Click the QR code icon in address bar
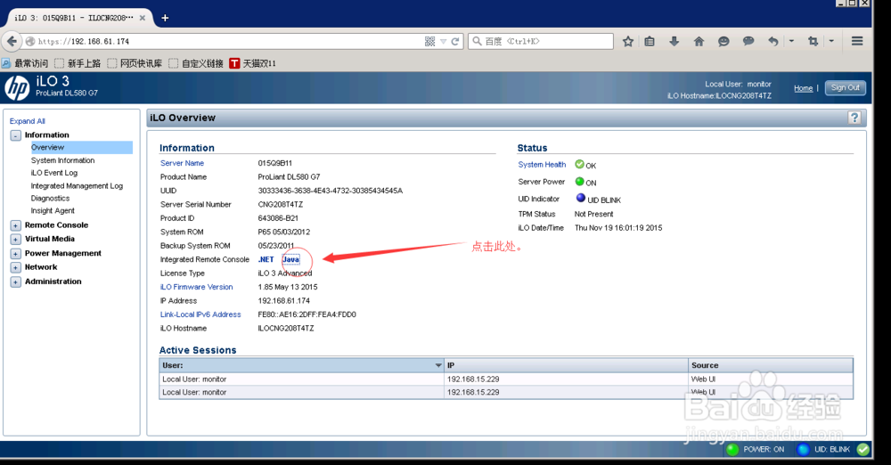Screen dimensions: 891x465 pos(429,42)
